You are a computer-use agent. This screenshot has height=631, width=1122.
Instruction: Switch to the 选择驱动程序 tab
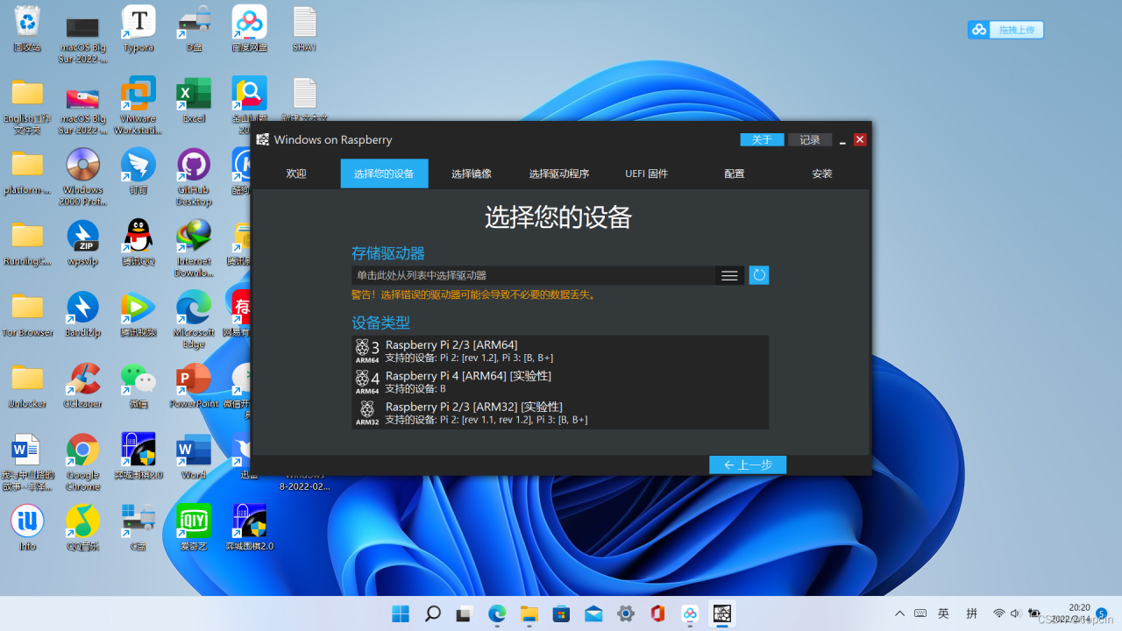559,174
